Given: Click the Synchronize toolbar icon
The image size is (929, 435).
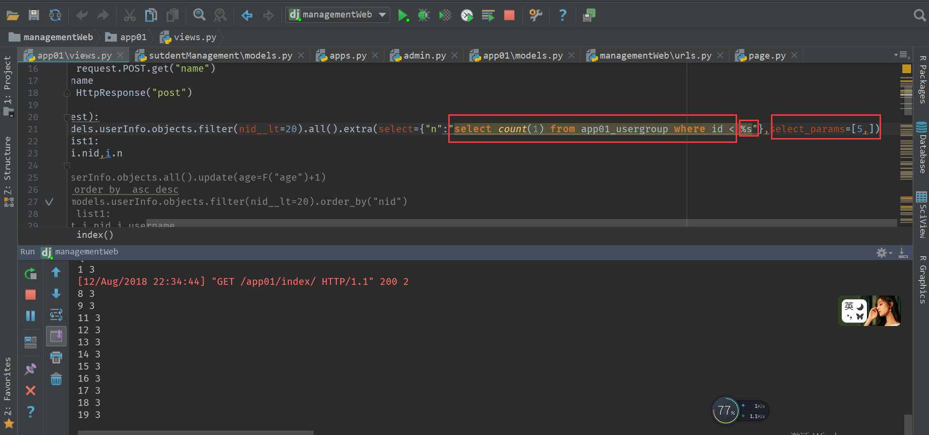Looking at the screenshot, I should (x=55, y=16).
